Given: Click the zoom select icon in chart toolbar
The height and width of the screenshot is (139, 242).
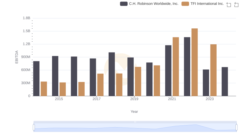Looking at the screenshot, I should click(229, 5).
